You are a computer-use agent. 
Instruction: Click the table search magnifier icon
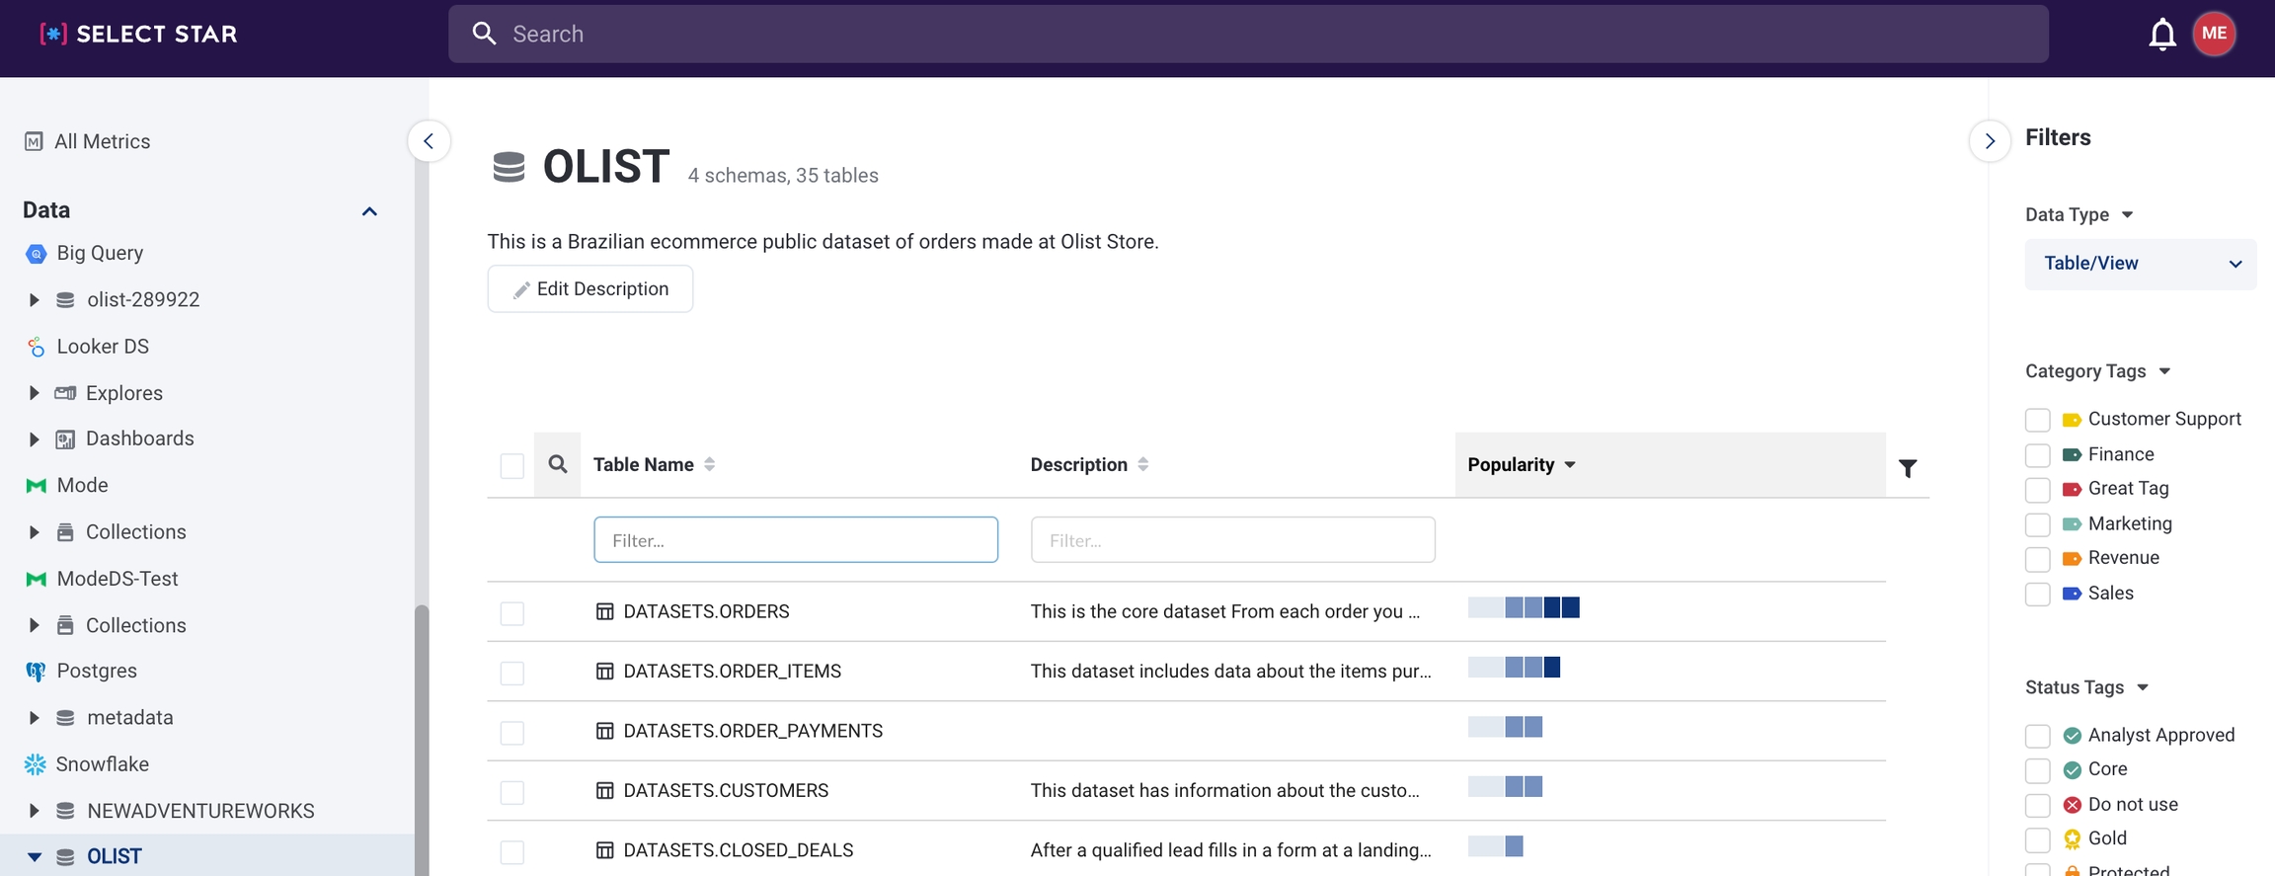(x=558, y=464)
